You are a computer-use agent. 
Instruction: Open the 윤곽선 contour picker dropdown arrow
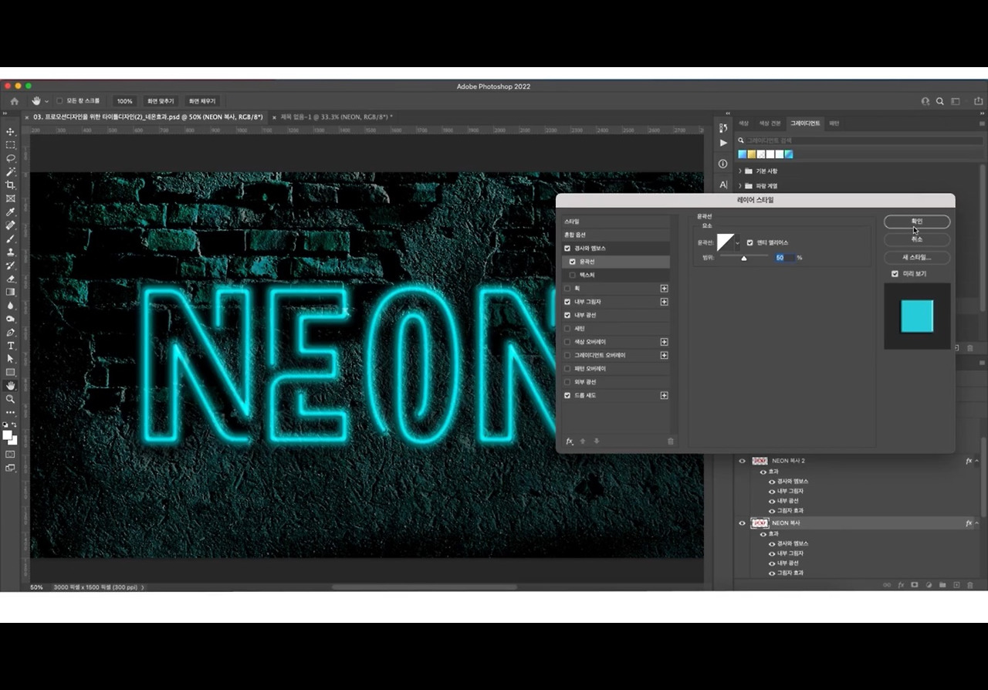tap(737, 243)
